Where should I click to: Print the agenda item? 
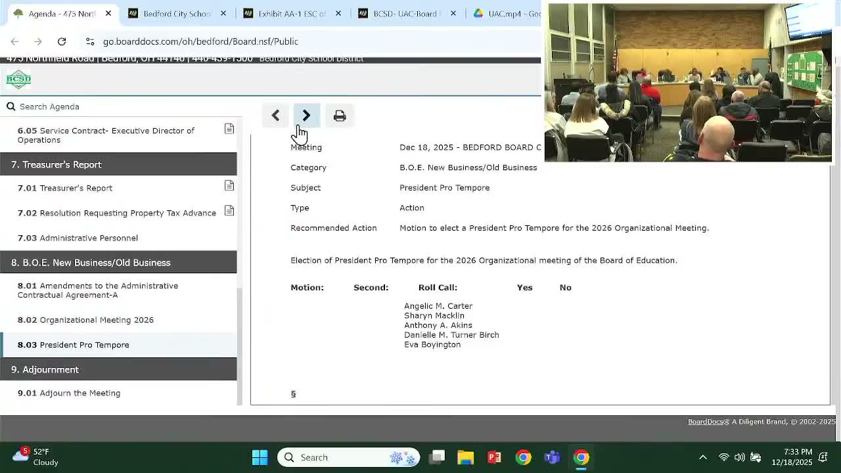(340, 116)
